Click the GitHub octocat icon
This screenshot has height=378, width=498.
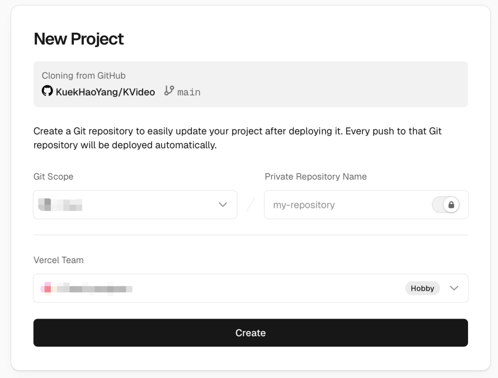[x=47, y=91]
